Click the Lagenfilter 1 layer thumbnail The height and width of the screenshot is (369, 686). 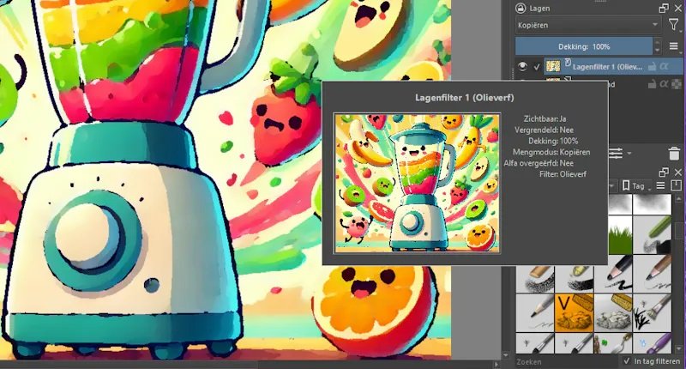pyautogui.click(x=553, y=67)
